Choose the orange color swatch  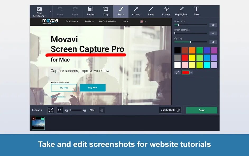tap(192, 50)
